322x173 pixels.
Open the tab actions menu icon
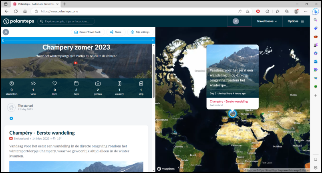[6, 4]
